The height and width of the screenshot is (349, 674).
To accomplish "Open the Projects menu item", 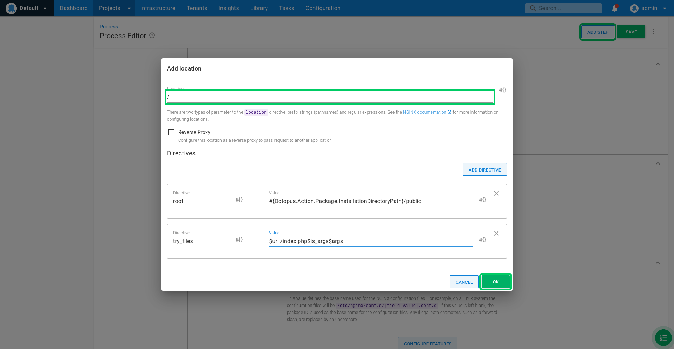I will tap(110, 8).
